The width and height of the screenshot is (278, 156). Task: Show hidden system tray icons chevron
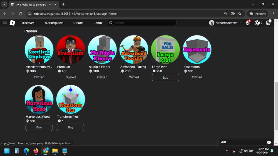(227, 151)
